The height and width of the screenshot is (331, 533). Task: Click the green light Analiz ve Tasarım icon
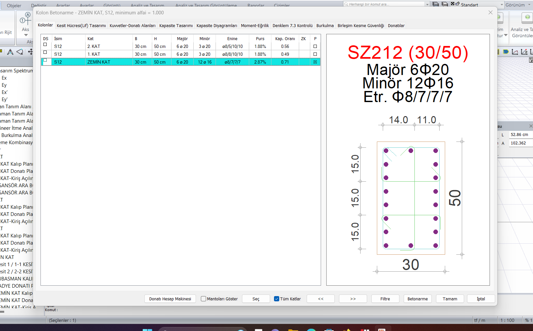point(527,18)
